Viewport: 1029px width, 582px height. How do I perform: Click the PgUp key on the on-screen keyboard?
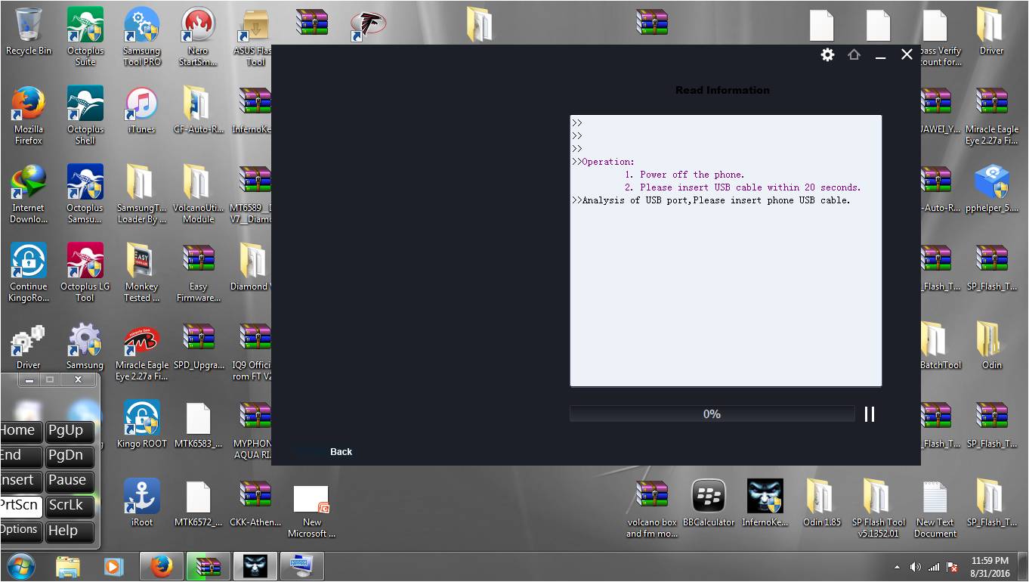tap(70, 431)
